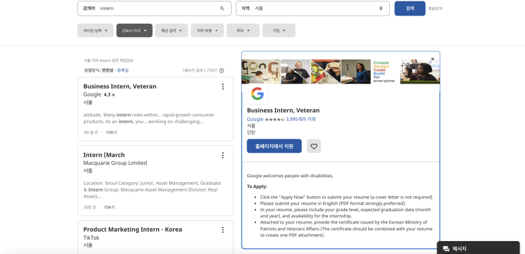Close the job detail panel
This screenshot has height=254, width=525.
tap(433, 59)
